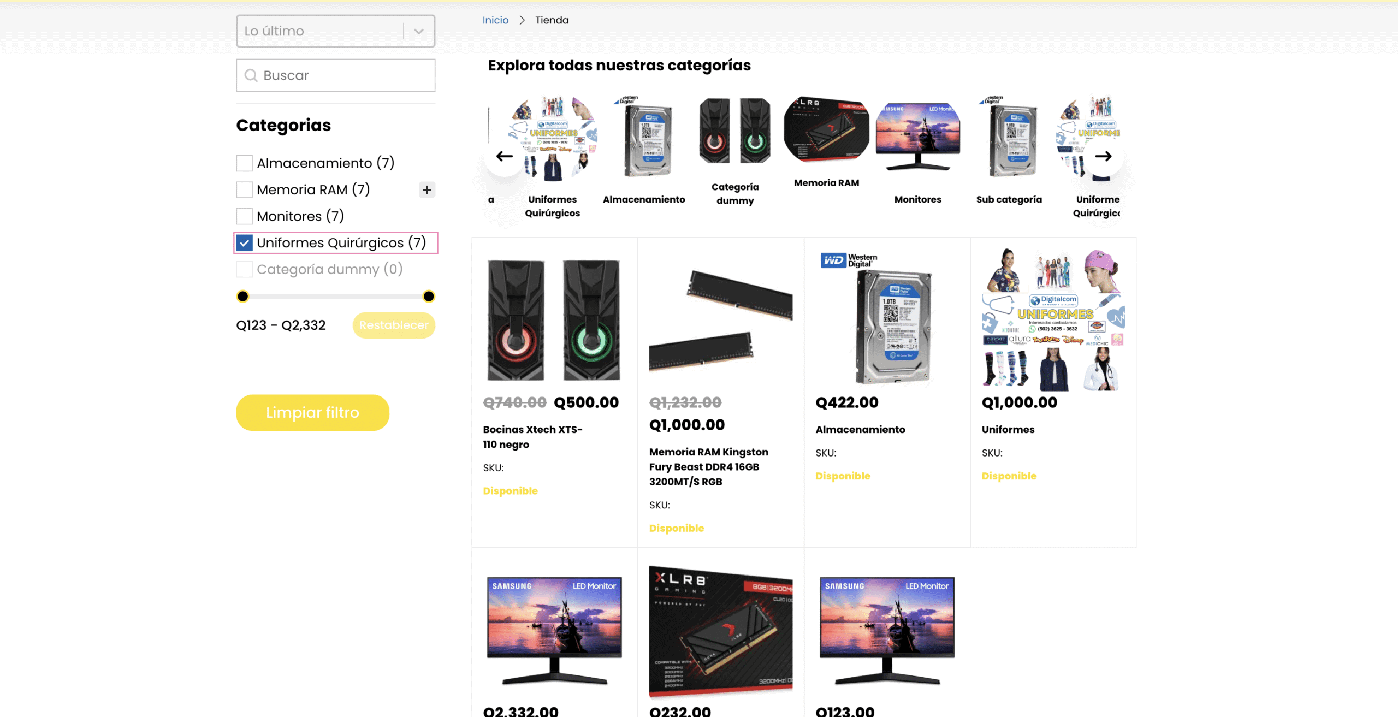The width and height of the screenshot is (1398, 717).
Task: Open the Sub categoría hard drive image
Action: [1009, 139]
